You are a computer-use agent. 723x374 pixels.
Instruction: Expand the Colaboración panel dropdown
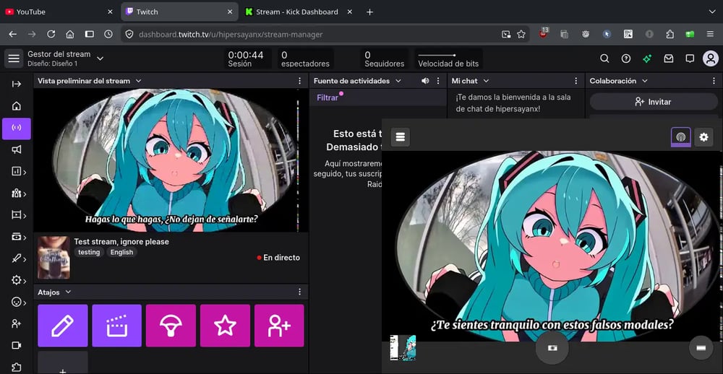645,81
